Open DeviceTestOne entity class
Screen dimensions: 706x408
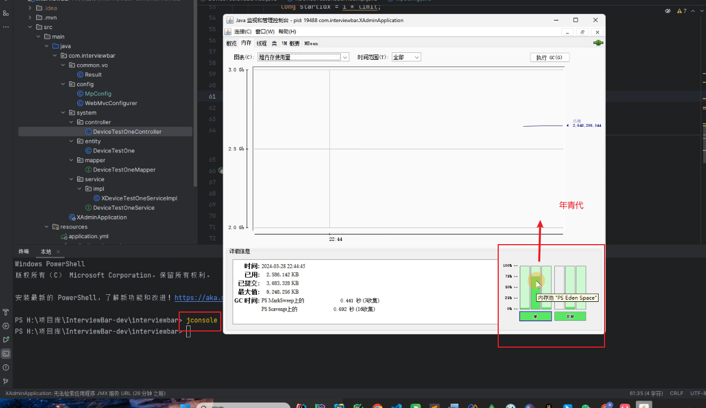(x=114, y=151)
